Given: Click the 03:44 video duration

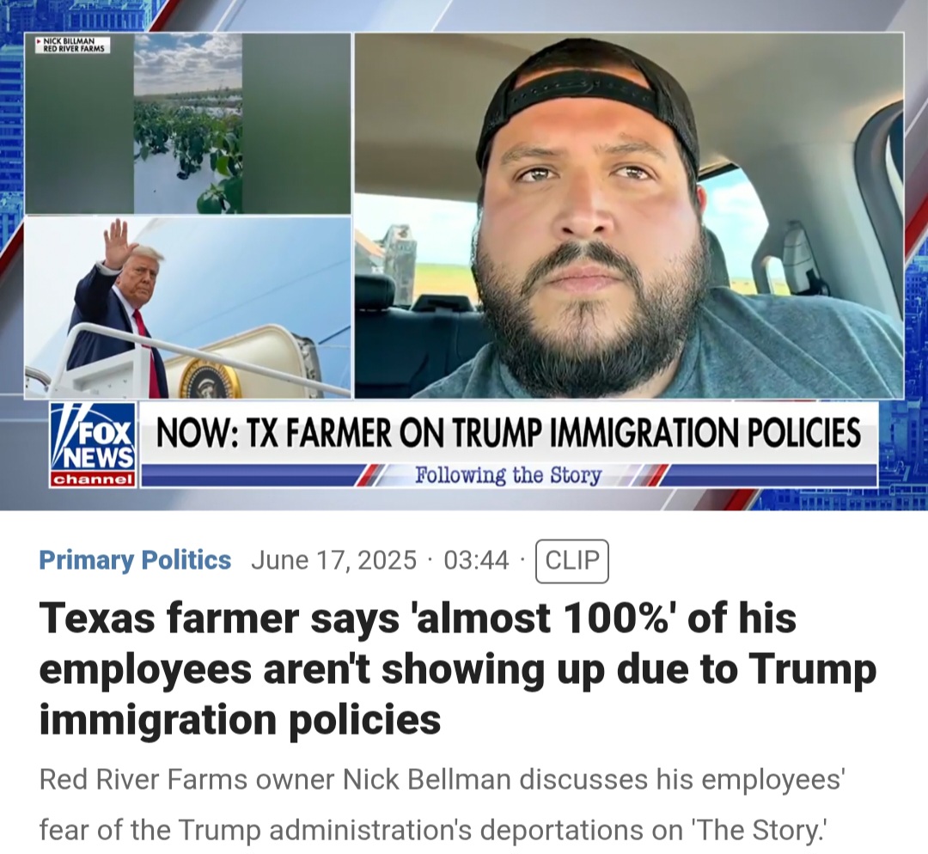Looking at the screenshot, I should tap(476, 560).
